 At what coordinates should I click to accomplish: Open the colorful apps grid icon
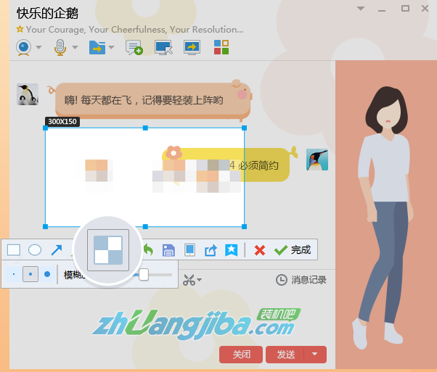click(221, 47)
